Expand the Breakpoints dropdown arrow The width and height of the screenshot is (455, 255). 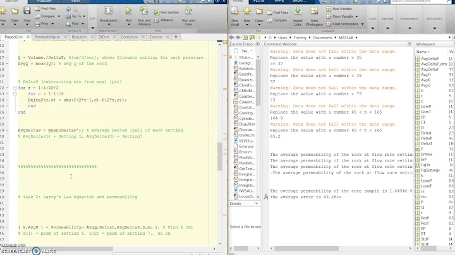[x=109, y=25]
